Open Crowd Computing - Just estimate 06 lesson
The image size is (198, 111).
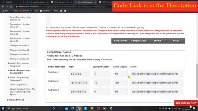(20, 18)
